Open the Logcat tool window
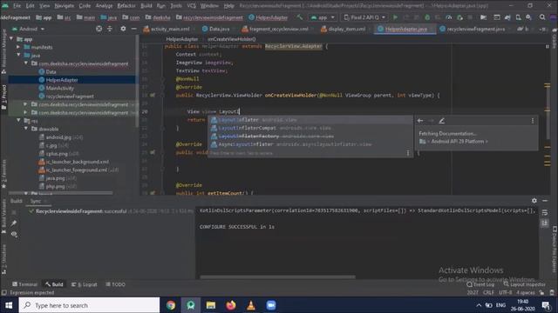 click(85, 284)
